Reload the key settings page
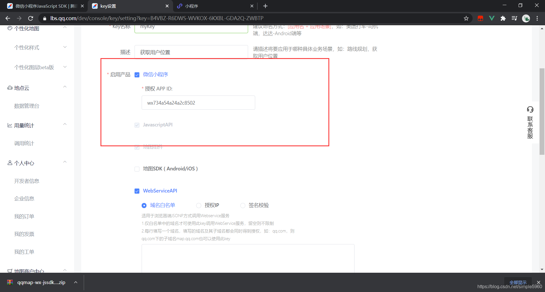 coord(31,18)
